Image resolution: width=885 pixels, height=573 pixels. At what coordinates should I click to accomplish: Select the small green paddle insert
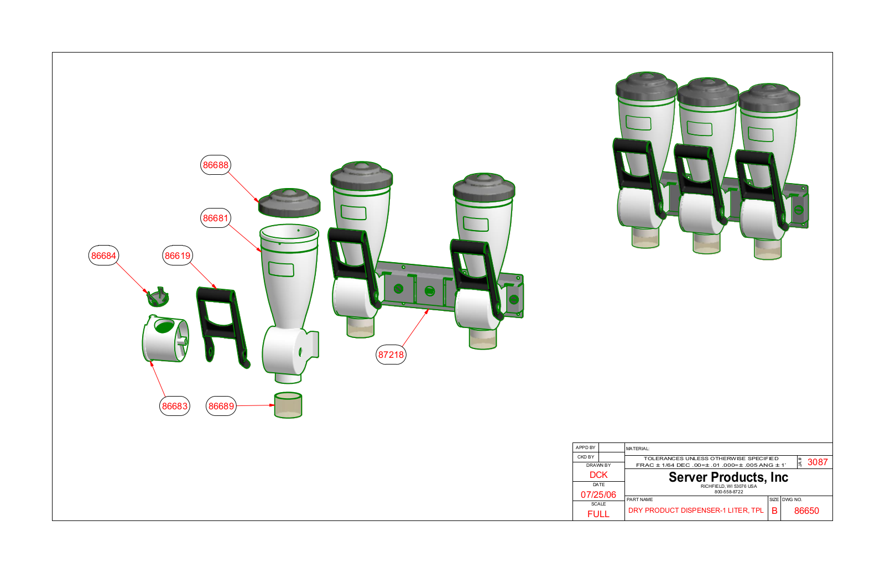point(158,296)
